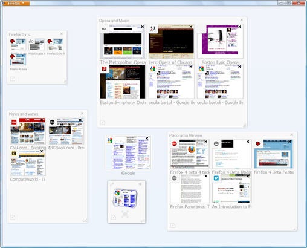
Task: Click the stacked tabs pile thumbnail
Action: (125, 198)
